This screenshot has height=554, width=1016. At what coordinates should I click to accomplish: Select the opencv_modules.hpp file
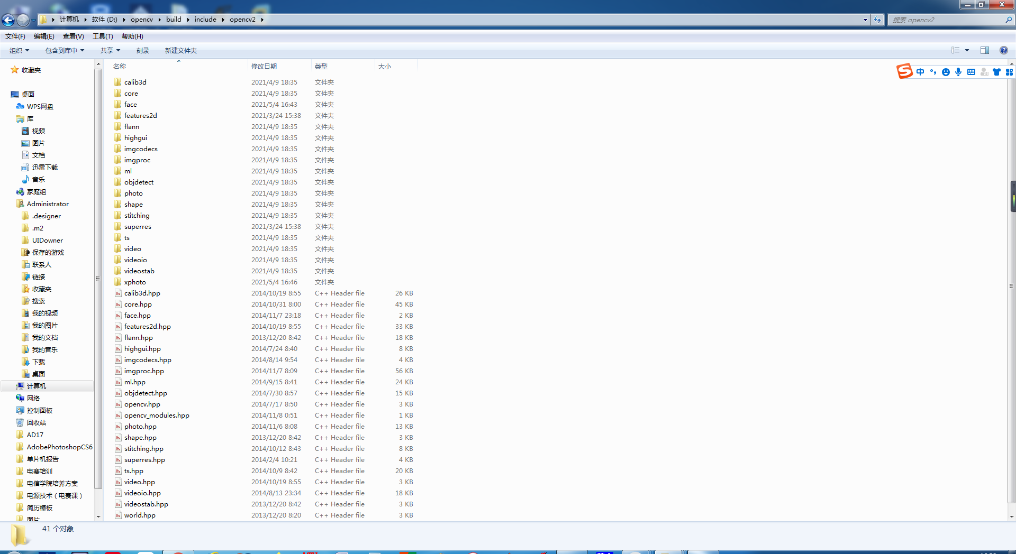157,415
